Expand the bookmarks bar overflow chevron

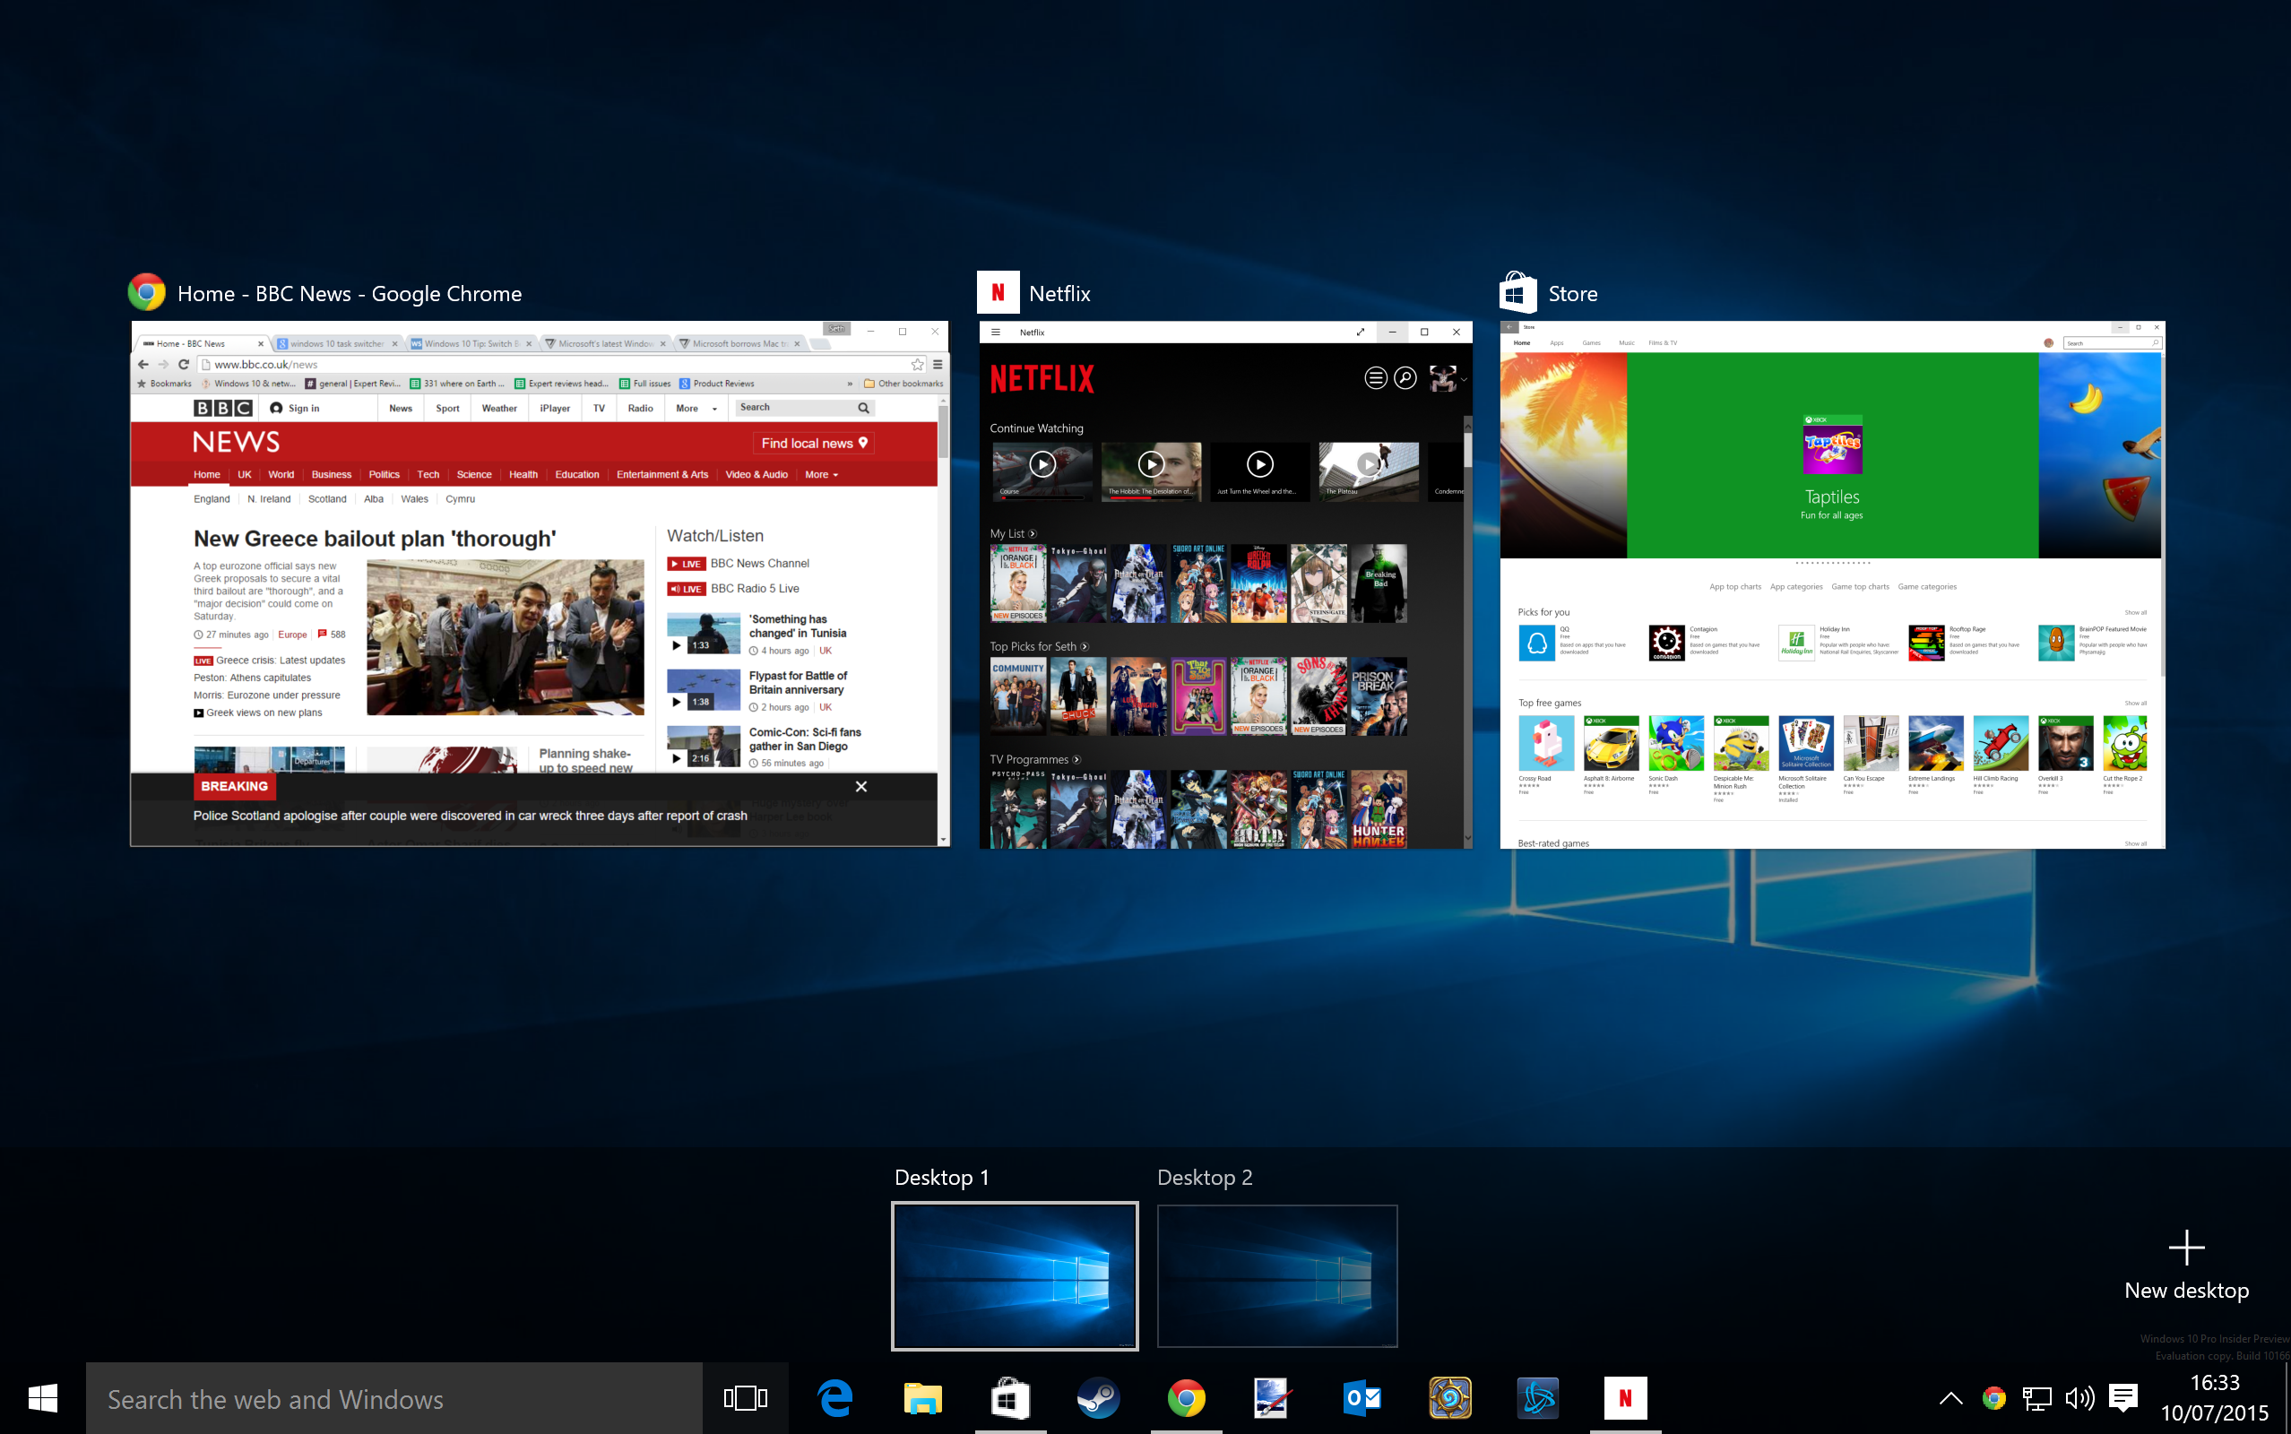849,384
